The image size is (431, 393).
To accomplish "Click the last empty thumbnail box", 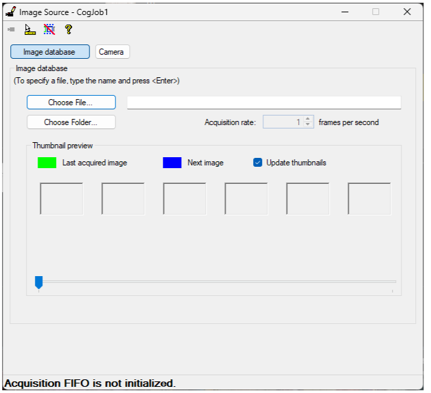I will coord(369,199).
